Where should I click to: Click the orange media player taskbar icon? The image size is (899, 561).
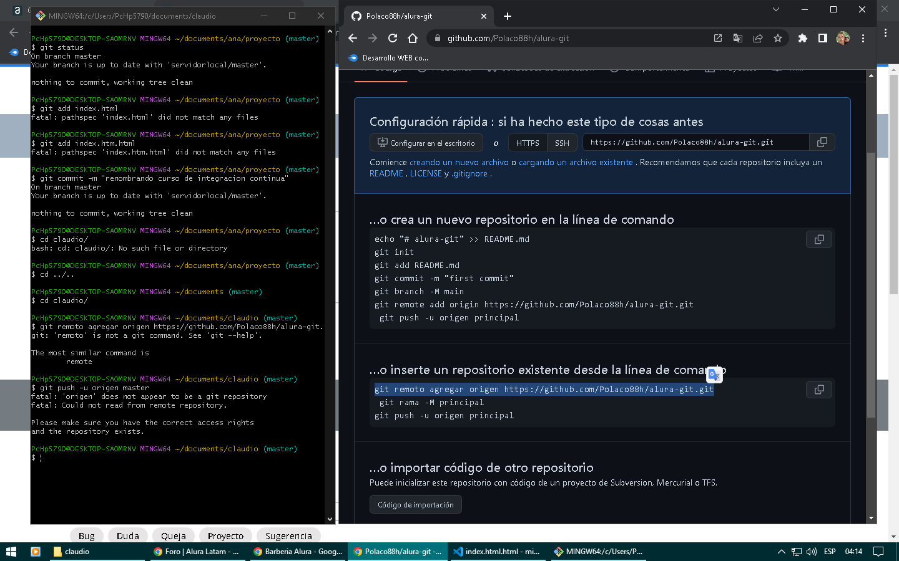click(x=36, y=552)
